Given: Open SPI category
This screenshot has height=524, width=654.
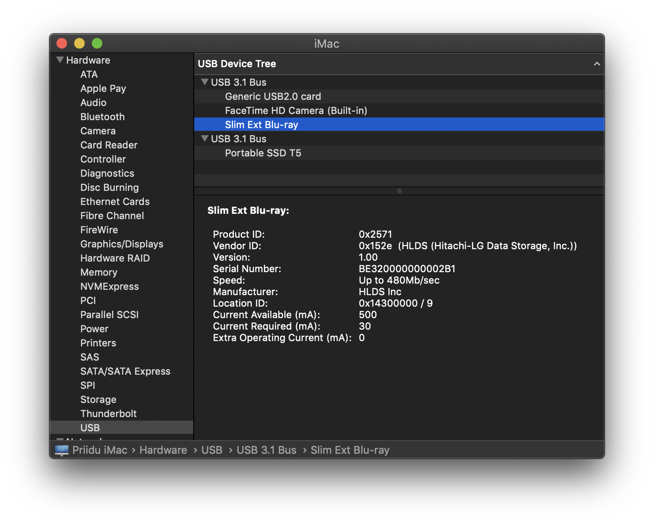Looking at the screenshot, I should coord(88,385).
